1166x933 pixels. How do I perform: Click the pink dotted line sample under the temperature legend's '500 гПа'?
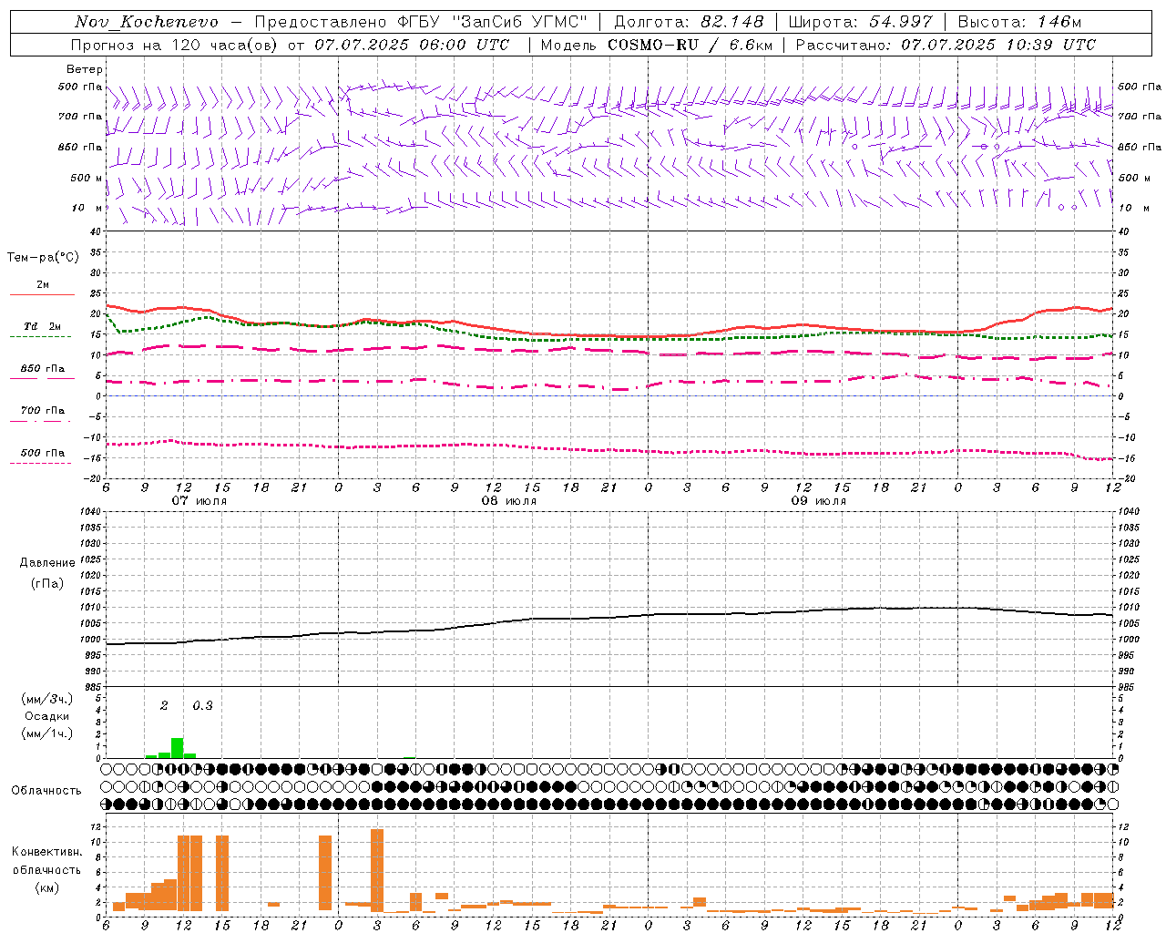tap(40, 463)
